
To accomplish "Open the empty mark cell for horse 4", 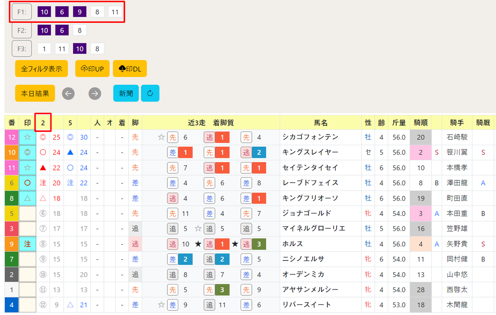I will click(x=28, y=305).
